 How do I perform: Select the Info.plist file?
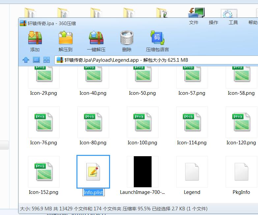(93, 172)
